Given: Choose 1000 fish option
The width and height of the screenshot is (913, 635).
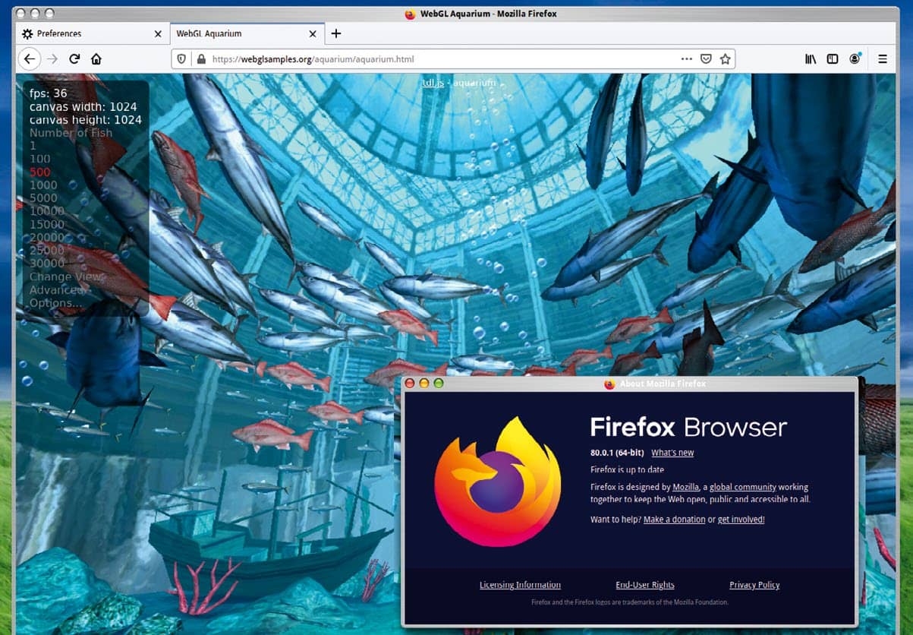Looking at the screenshot, I should pyautogui.click(x=43, y=185).
